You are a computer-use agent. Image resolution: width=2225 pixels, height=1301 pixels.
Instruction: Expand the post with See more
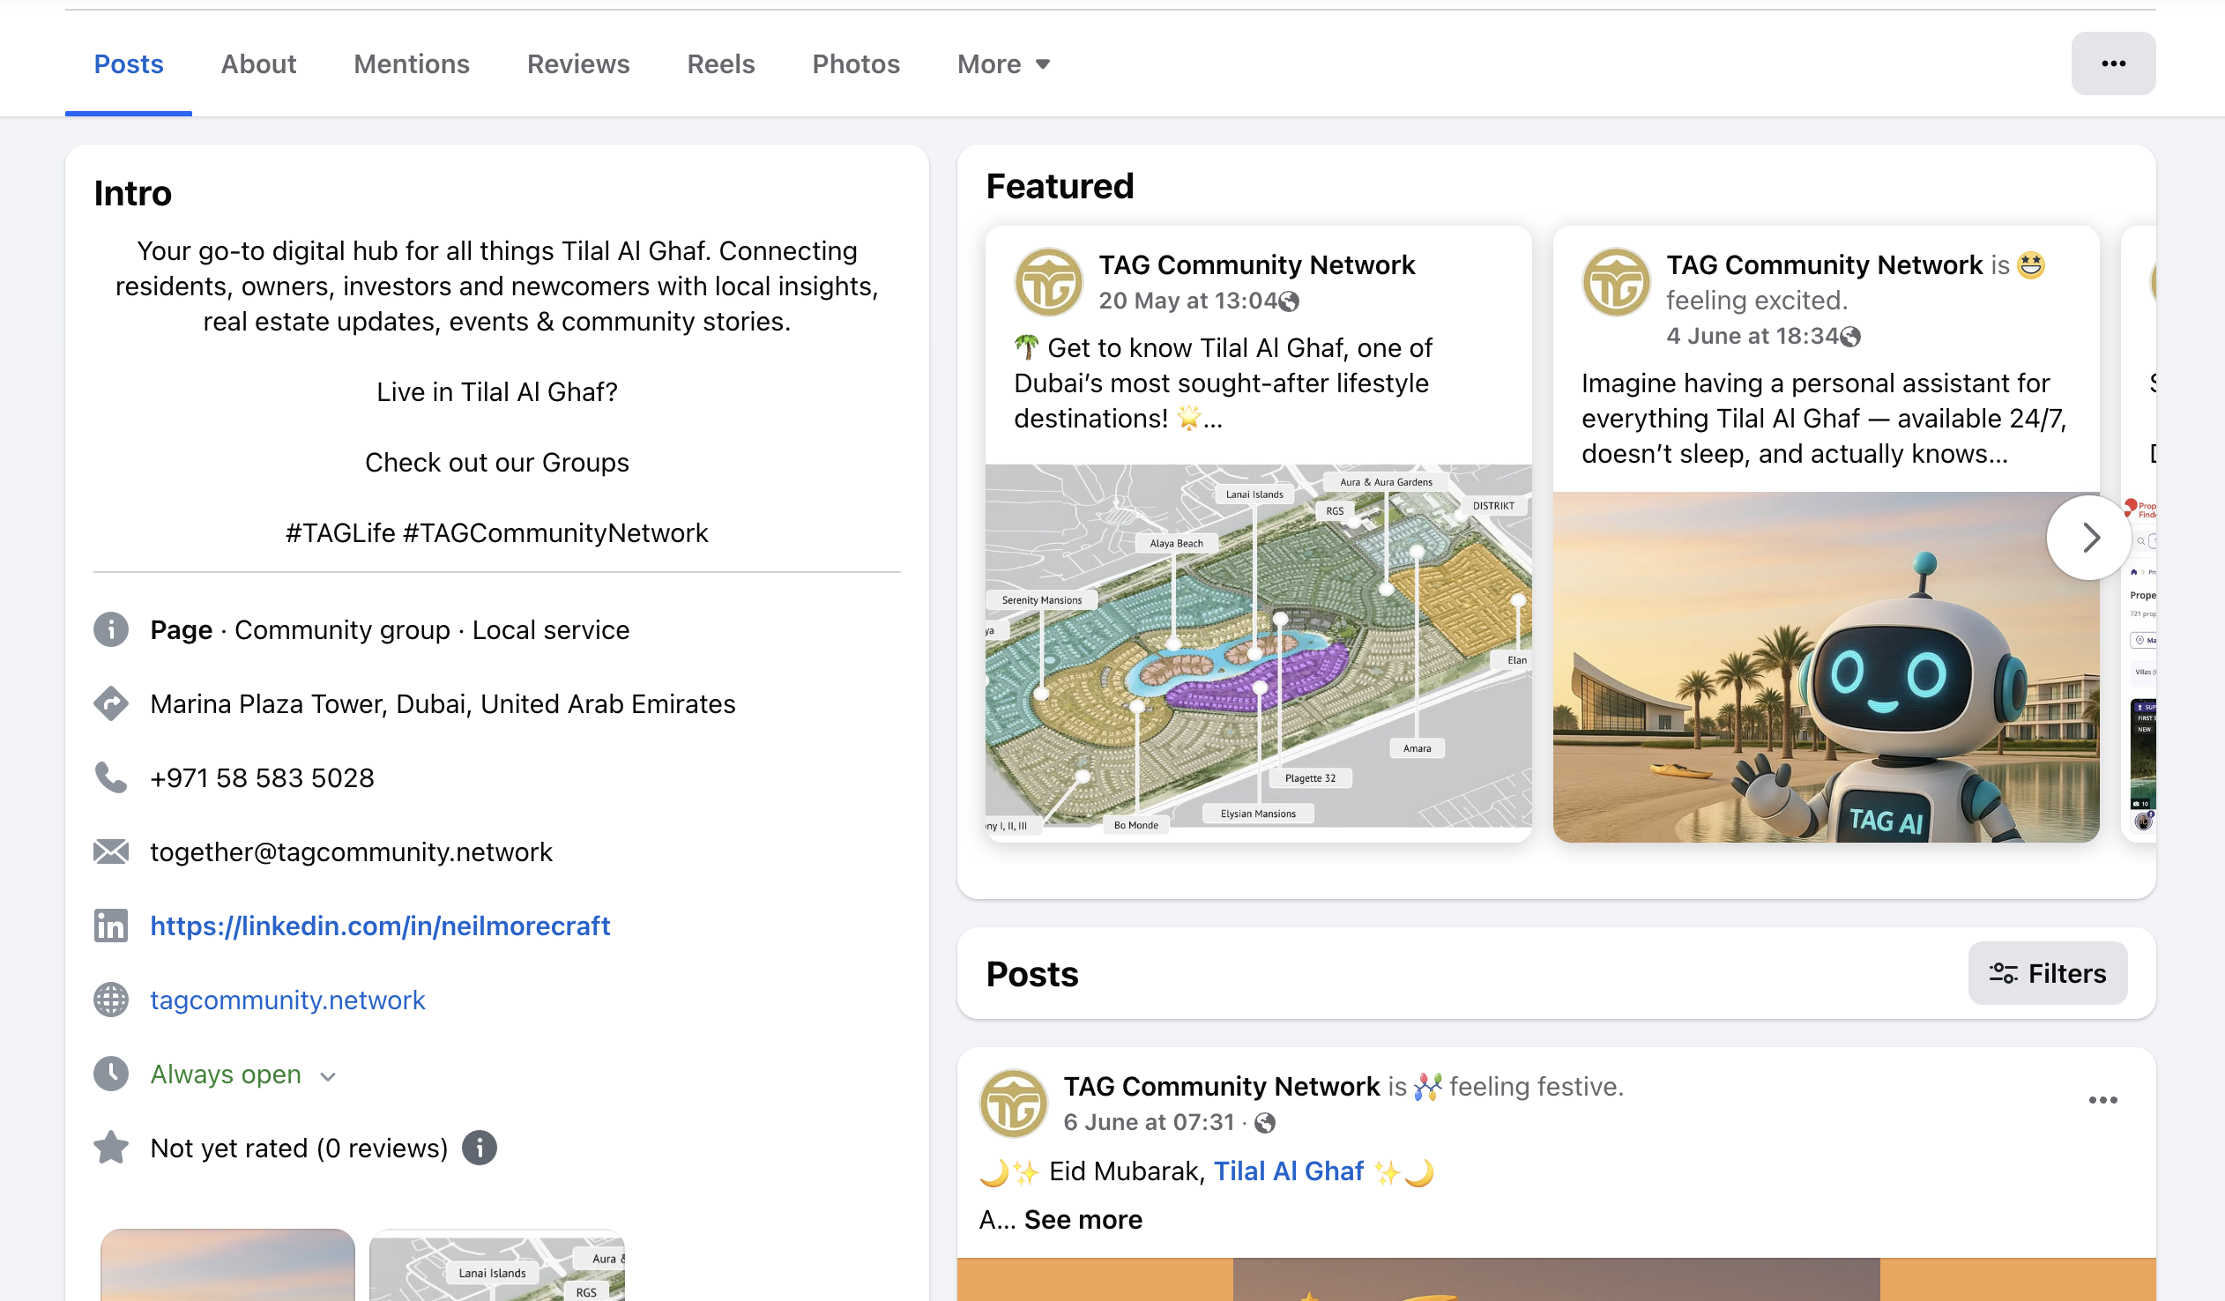click(x=1083, y=1220)
